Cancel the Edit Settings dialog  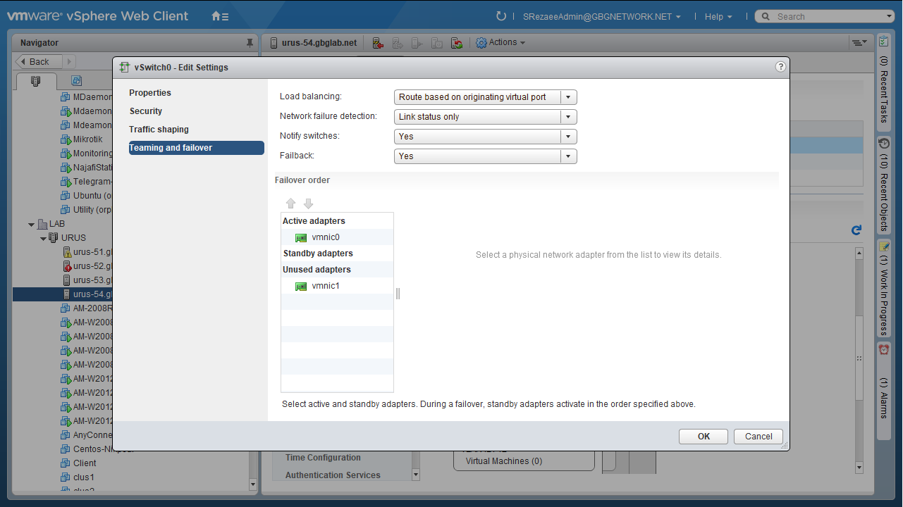click(x=758, y=437)
